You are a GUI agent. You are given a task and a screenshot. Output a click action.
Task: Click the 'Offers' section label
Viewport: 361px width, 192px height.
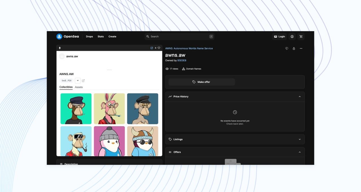click(177, 152)
